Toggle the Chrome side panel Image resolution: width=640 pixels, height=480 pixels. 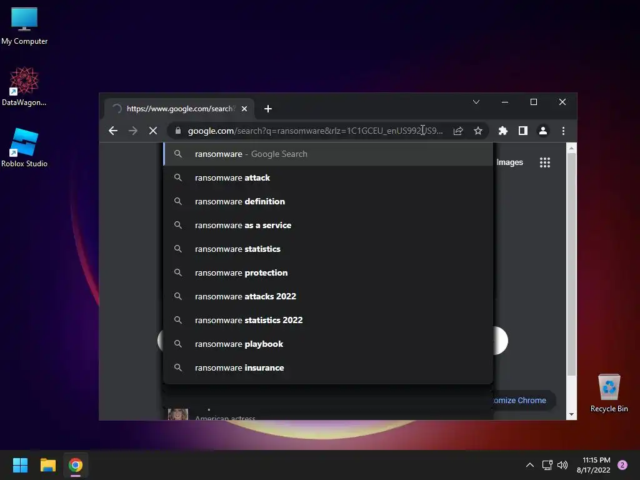point(523,131)
